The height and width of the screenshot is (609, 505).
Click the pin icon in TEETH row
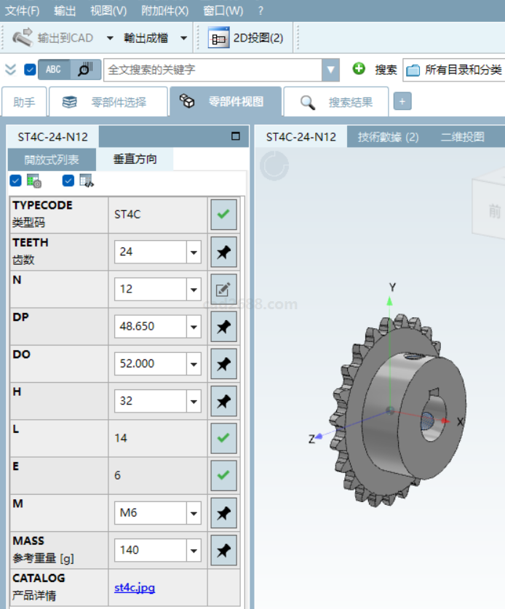point(223,252)
